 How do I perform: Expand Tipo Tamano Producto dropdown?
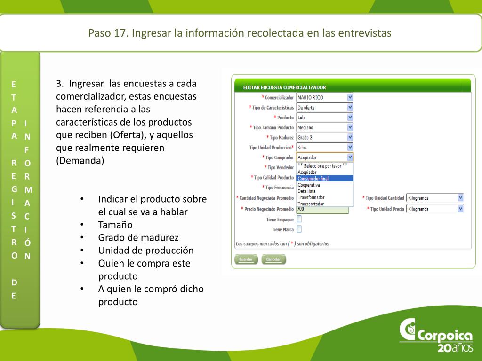(324, 127)
